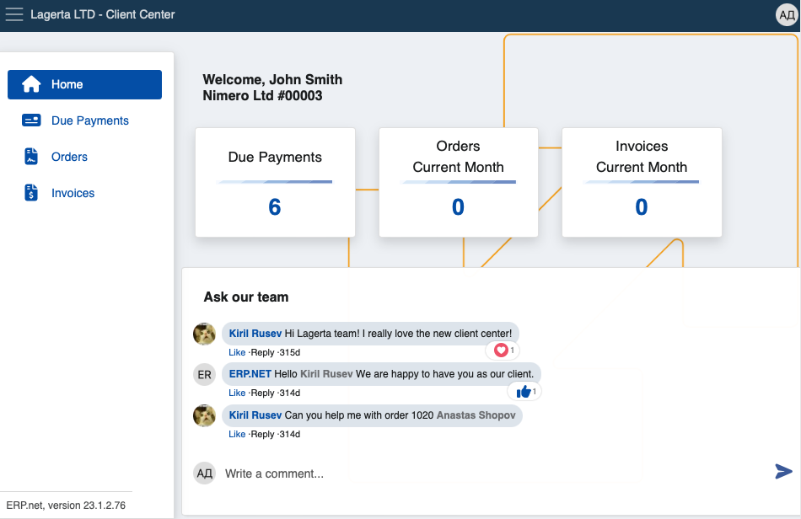Send your comment using the arrow icon
Image resolution: width=801 pixels, height=519 pixels.
click(x=783, y=473)
